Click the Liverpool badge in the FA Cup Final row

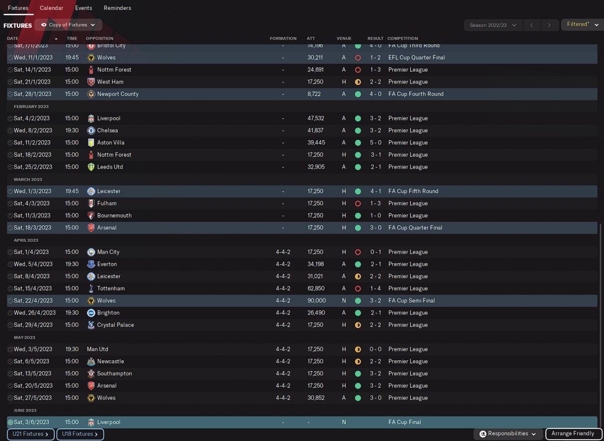point(91,422)
